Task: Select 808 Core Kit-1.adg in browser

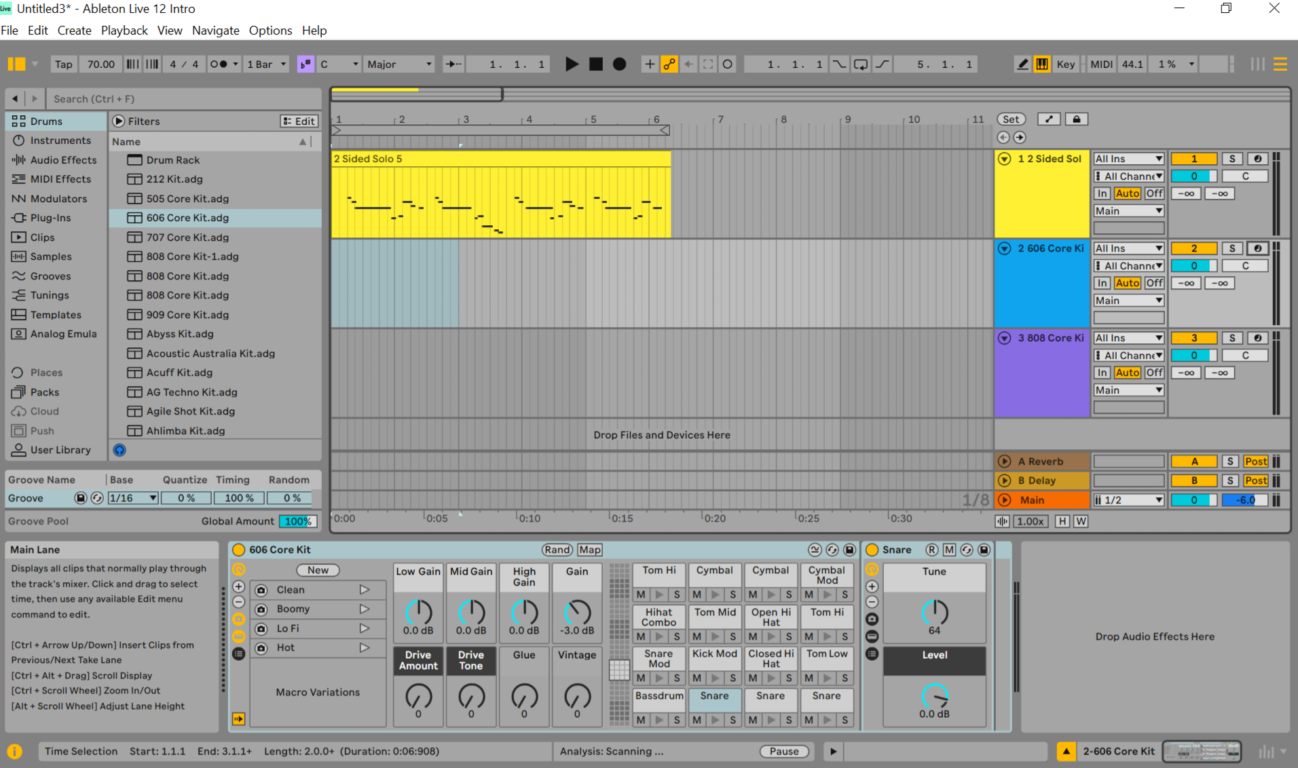Action: [x=192, y=256]
